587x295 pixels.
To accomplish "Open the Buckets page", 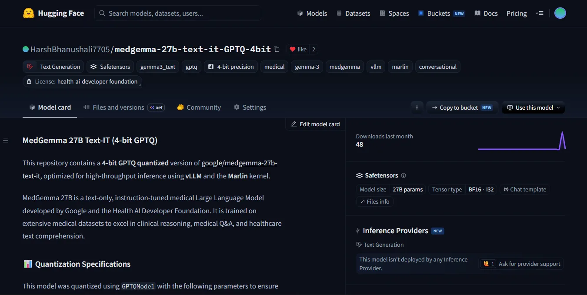I will click(441, 13).
